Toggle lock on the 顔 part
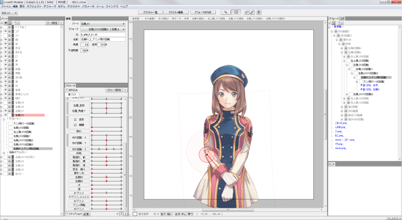Screen dimensions: 402x220 click(x=9, y=40)
